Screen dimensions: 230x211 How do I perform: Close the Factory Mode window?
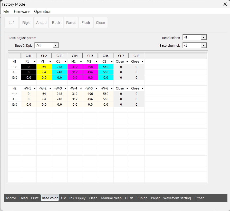tap(225, 4)
